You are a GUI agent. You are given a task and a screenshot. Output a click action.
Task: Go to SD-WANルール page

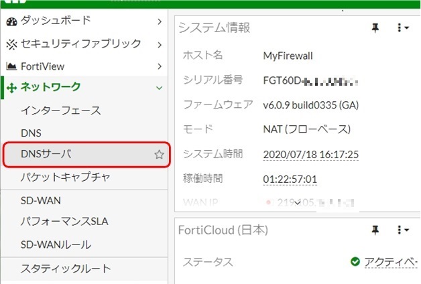coord(56,244)
